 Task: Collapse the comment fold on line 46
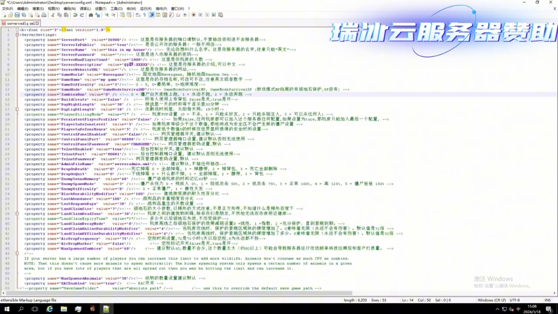coord(17,253)
